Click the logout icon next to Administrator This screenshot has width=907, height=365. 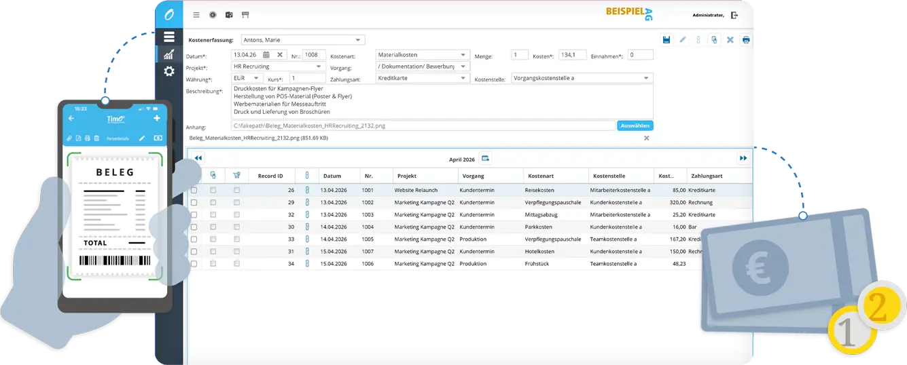click(734, 15)
